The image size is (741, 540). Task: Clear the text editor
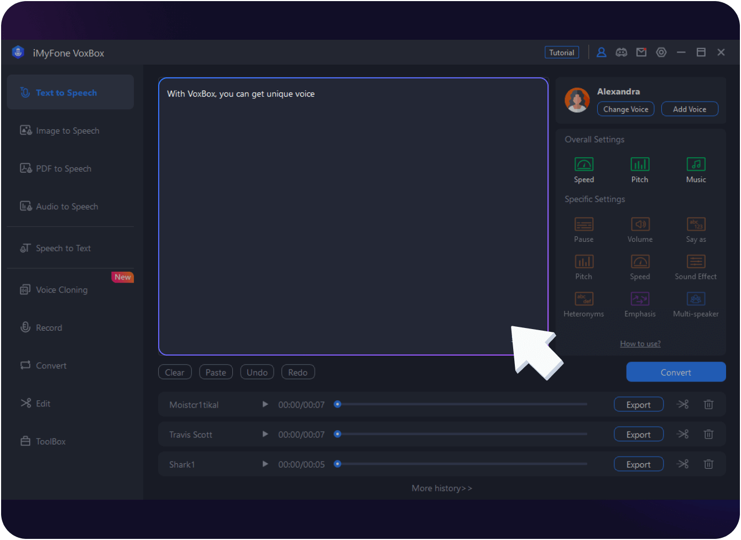(x=175, y=372)
